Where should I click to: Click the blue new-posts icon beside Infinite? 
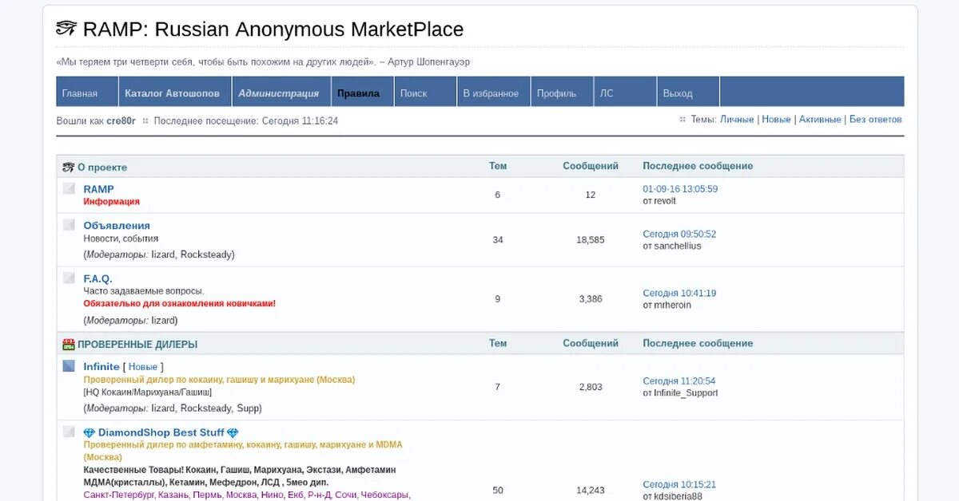click(x=69, y=366)
